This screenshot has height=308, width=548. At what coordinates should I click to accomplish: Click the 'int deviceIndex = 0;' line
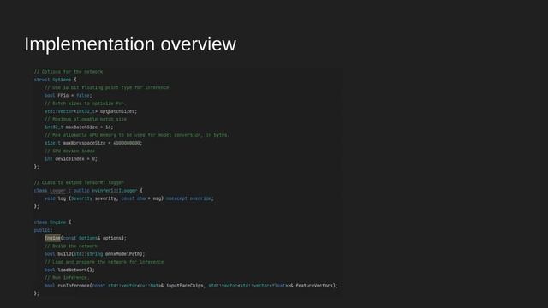pyautogui.click(x=71, y=159)
